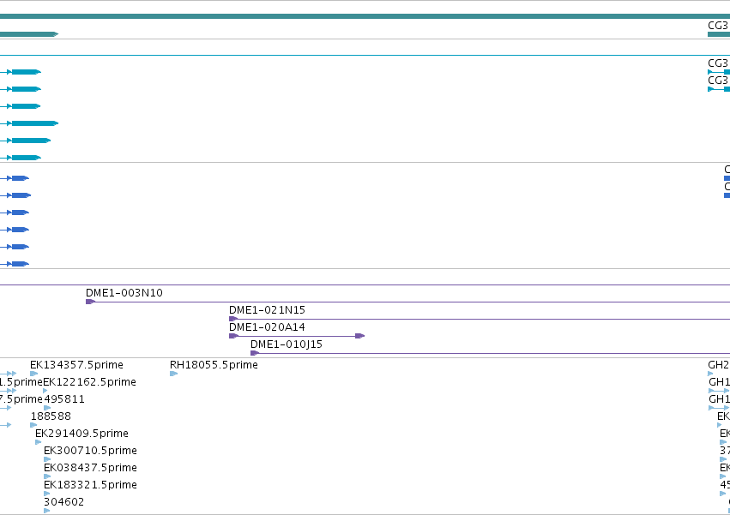Click the EK300710.5prime label
Screen dimensions: 730x515
click(x=90, y=451)
